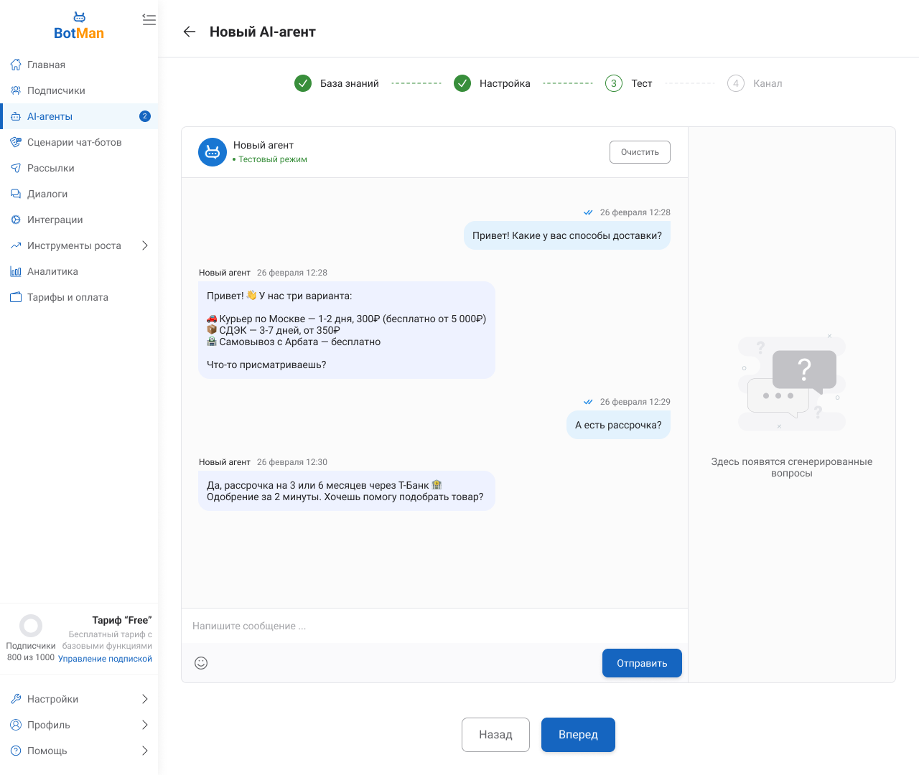Open the emoji picker smiley icon
This screenshot has width=919, height=775.
201,663
